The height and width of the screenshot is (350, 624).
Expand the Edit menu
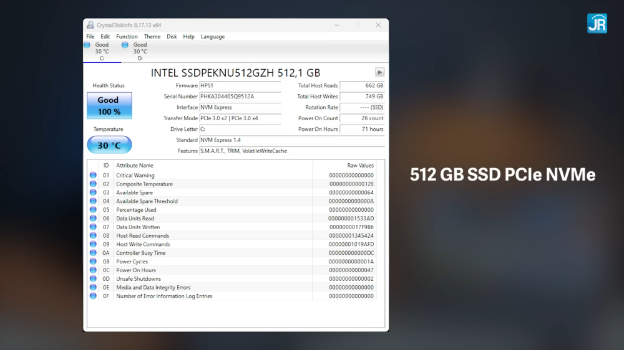point(105,37)
